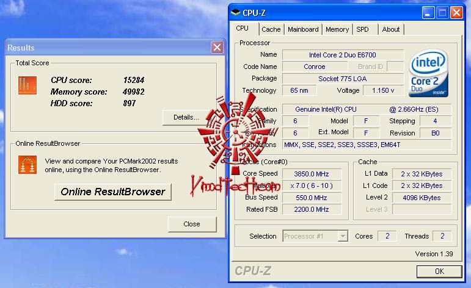Close the CPU-Z window via X

(x=456, y=13)
